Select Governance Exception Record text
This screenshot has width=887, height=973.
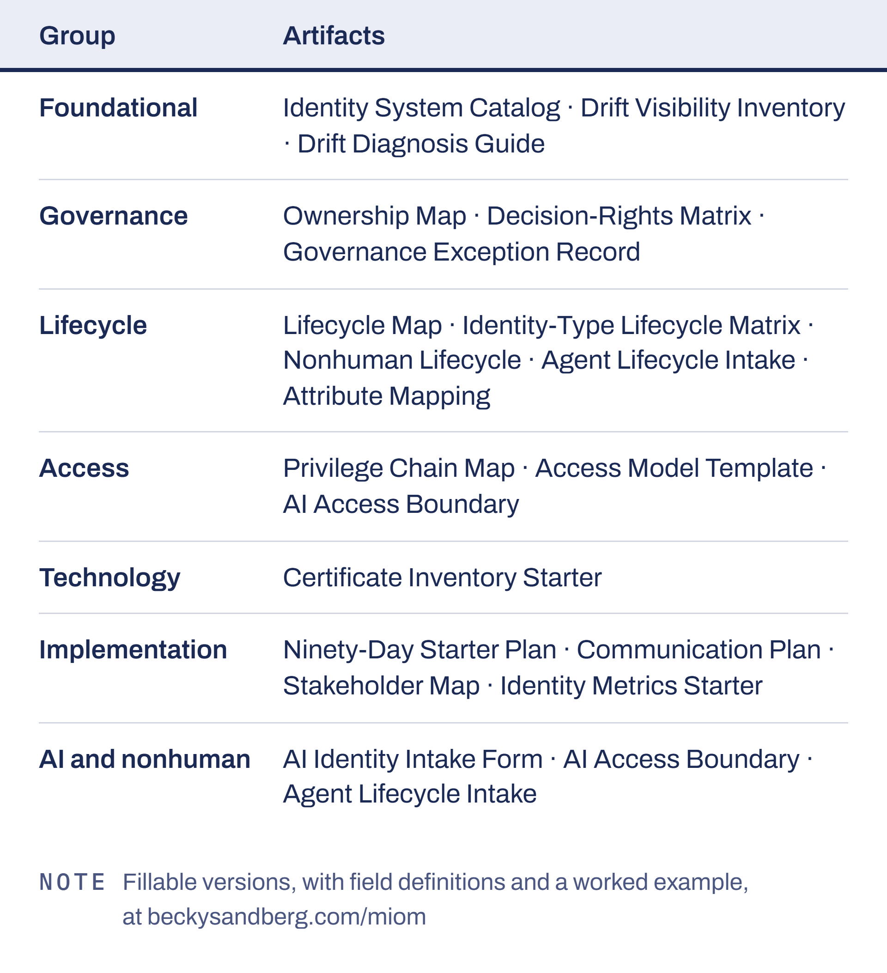coord(462,252)
